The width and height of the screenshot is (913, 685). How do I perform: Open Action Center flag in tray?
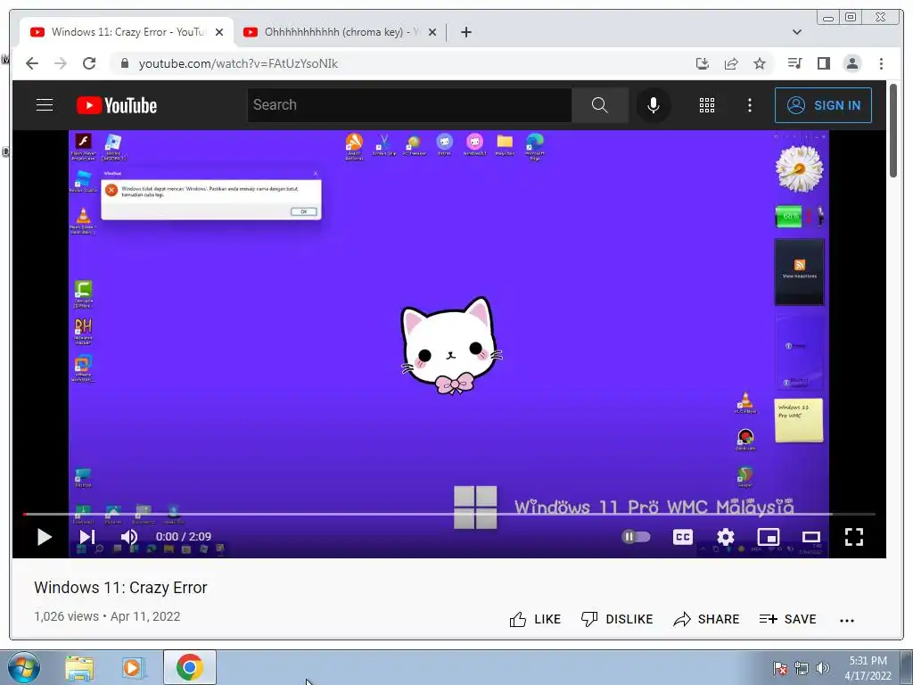(x=780, y=668)
